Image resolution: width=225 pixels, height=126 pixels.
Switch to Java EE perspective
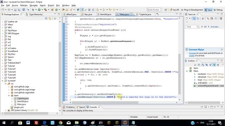click(174, 10)
